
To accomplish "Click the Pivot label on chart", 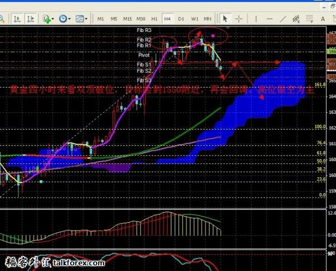I will coord(144,55).
